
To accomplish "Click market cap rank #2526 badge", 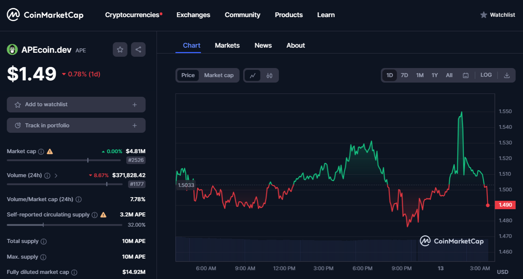I will click(135, 160).
